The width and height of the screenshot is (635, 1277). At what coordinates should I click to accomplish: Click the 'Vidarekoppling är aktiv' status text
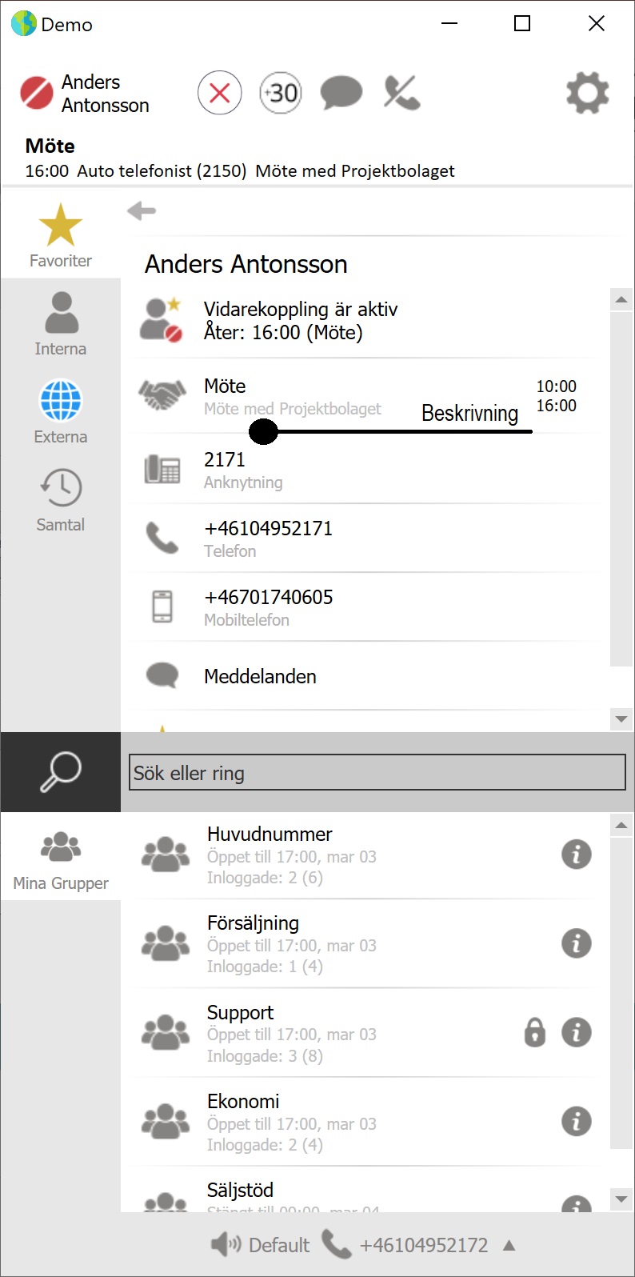point(301,309)
